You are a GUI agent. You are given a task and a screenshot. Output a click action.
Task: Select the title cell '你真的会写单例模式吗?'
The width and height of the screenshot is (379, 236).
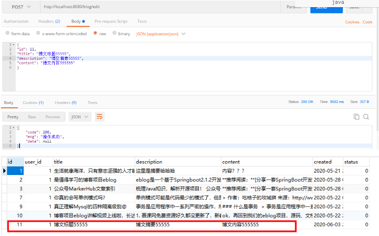[x=94, y=198]
